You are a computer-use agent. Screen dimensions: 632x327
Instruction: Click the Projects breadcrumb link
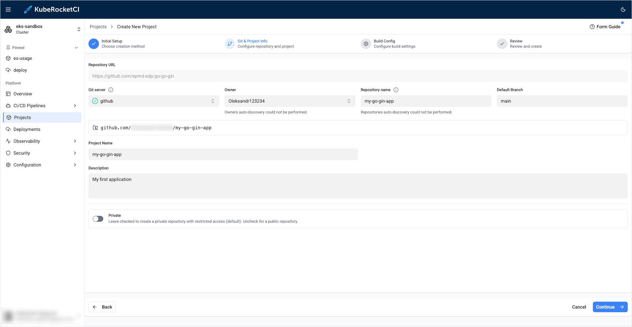(98, 27)
